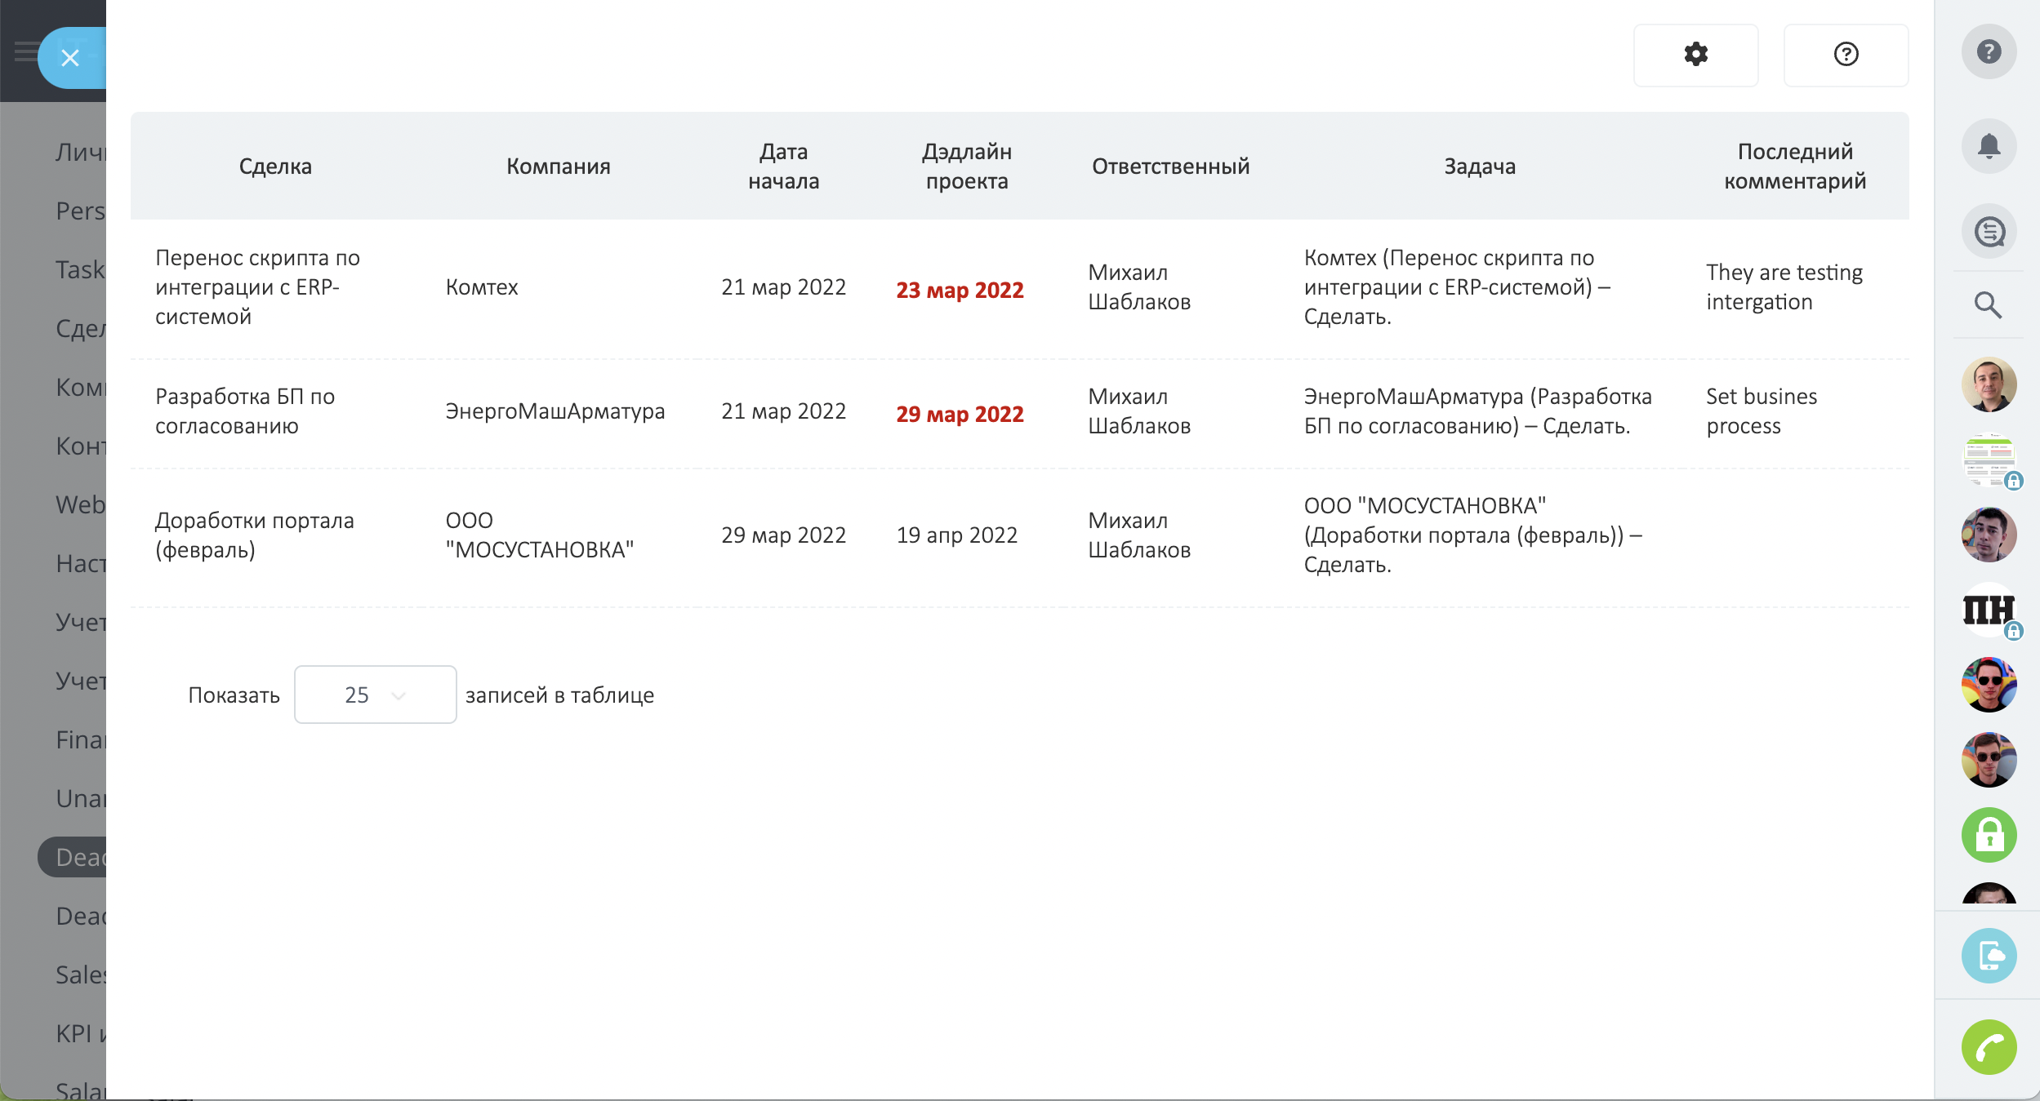Click the Task item in left menu
The image size is (2040, 1101).
80,269
